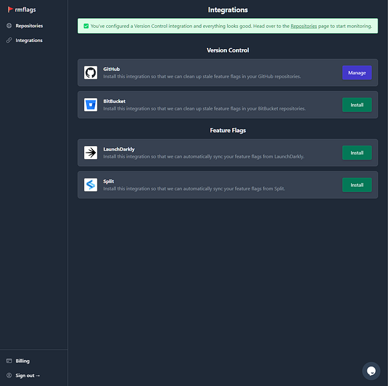This screenshot has width=388, height=386.
Task: Follow the Repositories link in the banner
Action: point(304,26)
